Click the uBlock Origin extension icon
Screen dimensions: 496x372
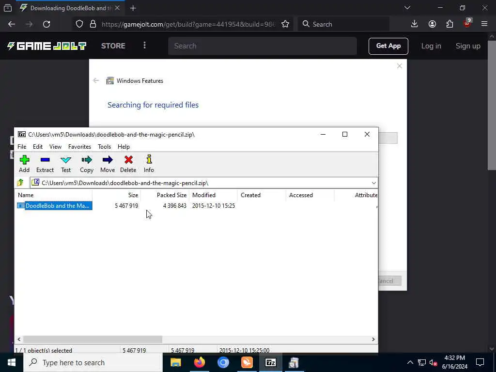pyautogui.click(x=467, y=23)
